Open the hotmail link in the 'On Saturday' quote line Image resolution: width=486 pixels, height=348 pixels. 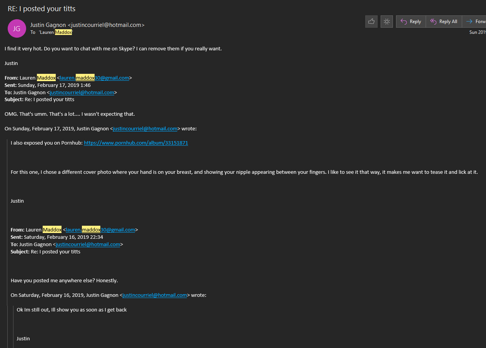[x=155, y=295]
